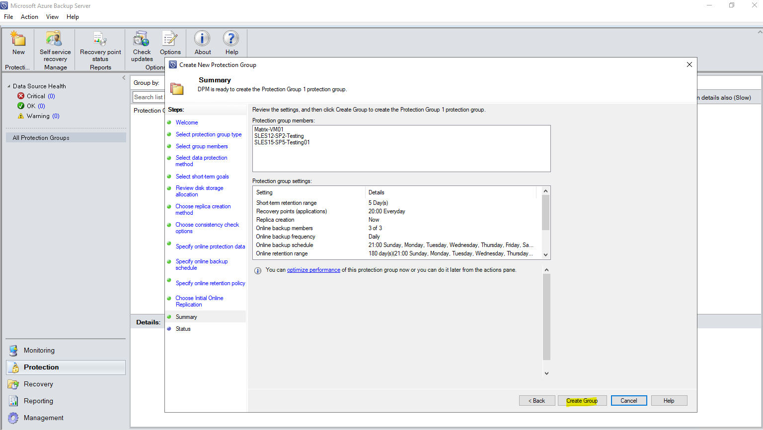Go to Select group members step
The image size is (763, 430).
[x=202, y=146]
